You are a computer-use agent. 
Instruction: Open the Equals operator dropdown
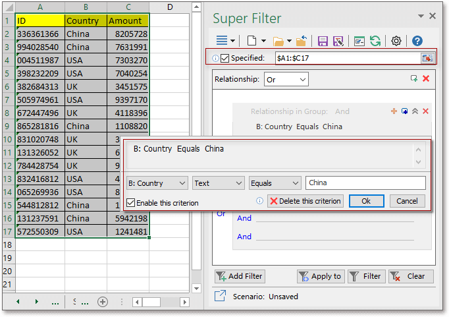click(275, 183)
